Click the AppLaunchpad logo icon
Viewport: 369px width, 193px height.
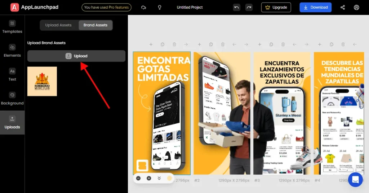pos(14,7)
